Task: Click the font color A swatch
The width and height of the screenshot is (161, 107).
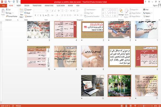Action: [x=57, y=15]
